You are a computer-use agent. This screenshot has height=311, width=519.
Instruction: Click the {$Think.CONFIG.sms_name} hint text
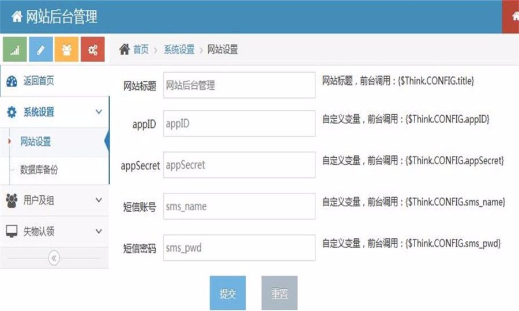pyautogui.click(x=456, y=202)
